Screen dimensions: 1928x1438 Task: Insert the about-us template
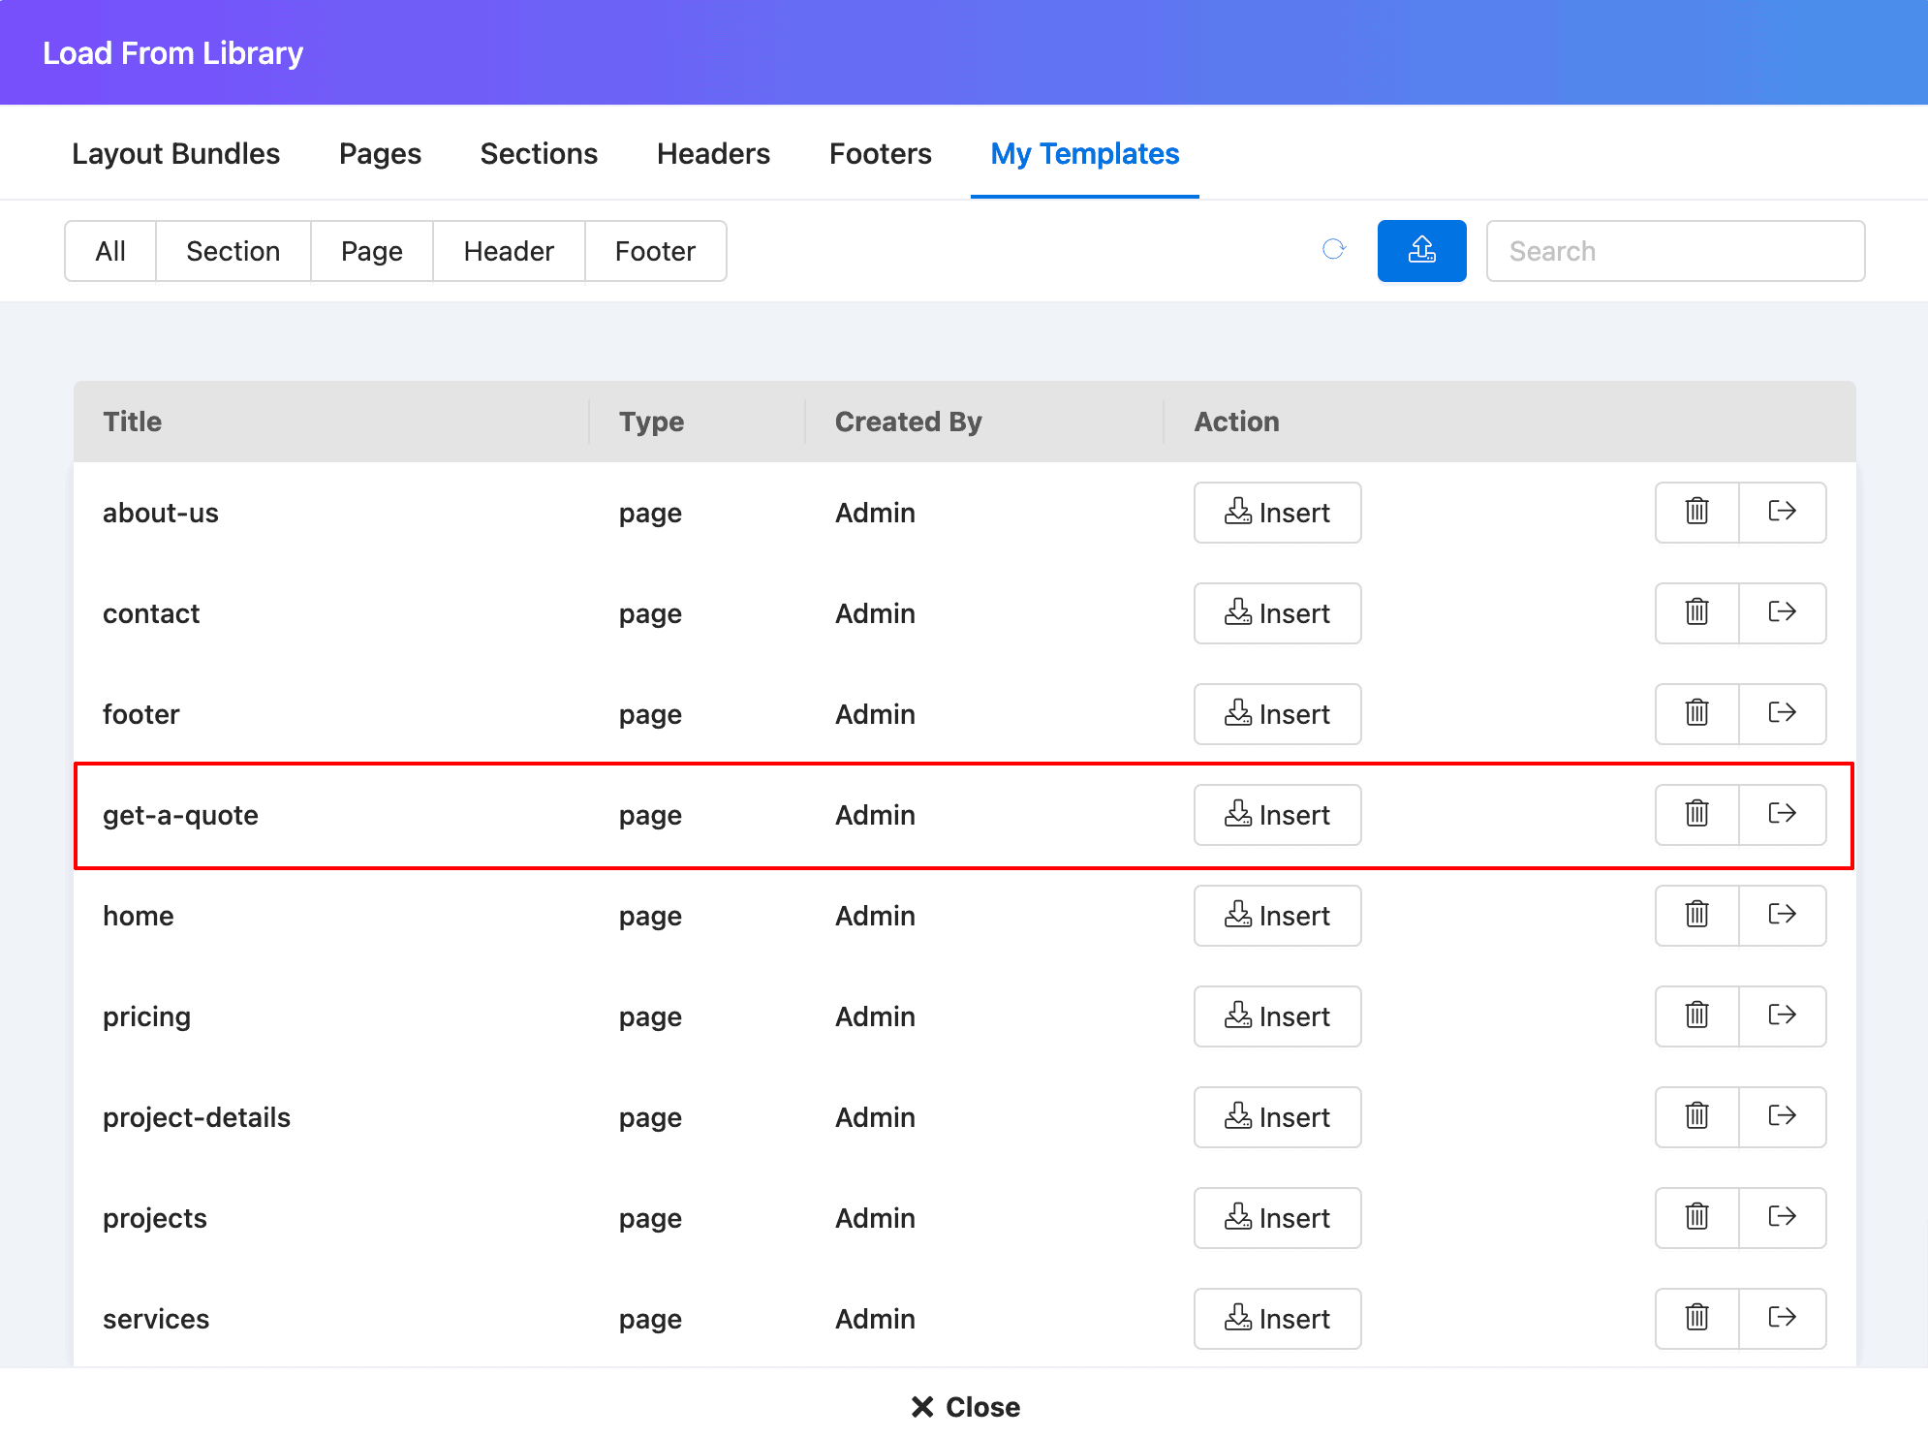tap(1277, 512)
